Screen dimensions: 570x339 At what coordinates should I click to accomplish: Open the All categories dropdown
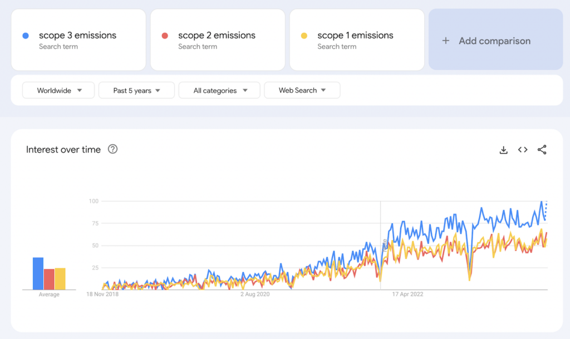(219, 90)
